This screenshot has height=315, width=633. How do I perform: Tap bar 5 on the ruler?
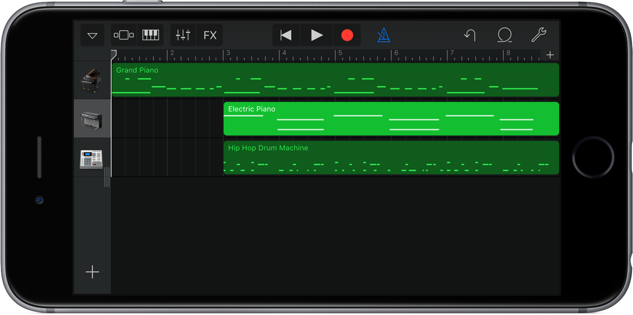[340, 53]
